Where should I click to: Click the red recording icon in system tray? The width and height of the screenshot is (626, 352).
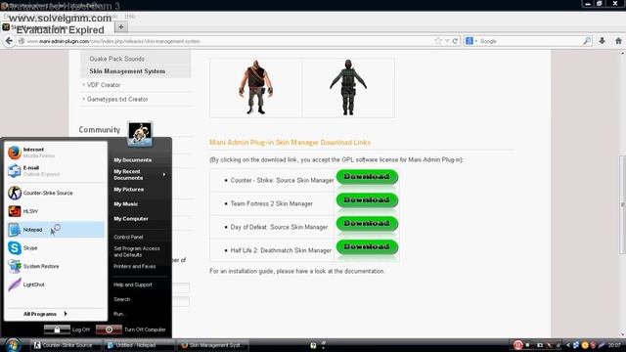point(517,345)
